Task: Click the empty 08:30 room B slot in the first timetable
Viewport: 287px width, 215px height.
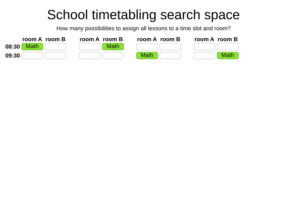Action: [x=56, y=47]
